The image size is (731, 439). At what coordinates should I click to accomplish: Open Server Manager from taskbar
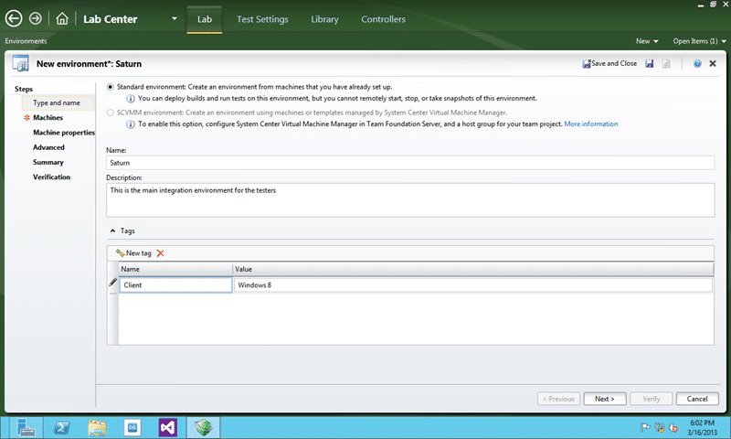[26, 427]
